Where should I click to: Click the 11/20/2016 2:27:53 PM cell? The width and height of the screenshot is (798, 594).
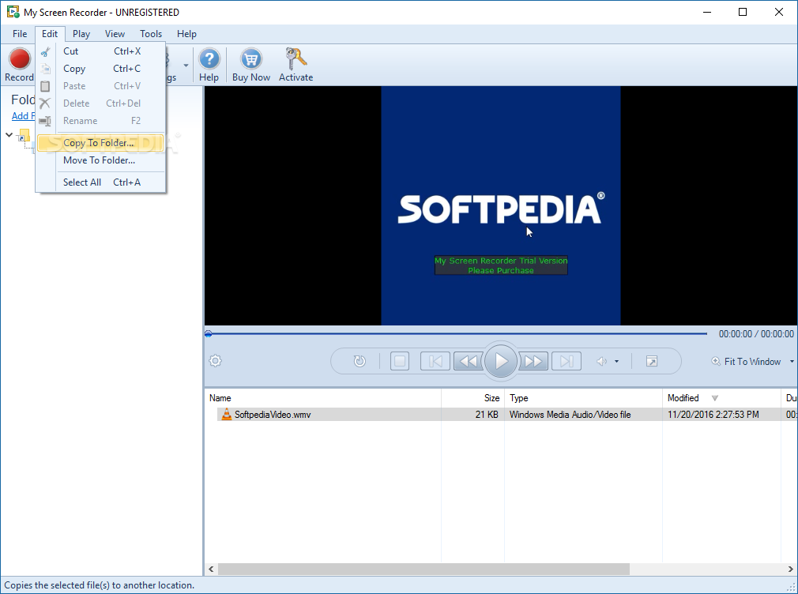tap(713, 415)
